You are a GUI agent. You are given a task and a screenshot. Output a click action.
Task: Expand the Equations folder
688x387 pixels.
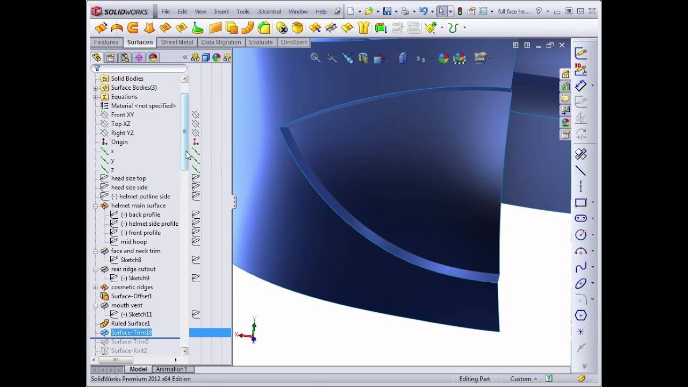(95, 97)
